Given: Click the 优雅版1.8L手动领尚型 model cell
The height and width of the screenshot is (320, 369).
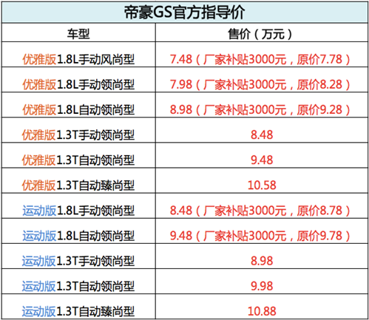Looking at the screenshot, I should (78, 84).
